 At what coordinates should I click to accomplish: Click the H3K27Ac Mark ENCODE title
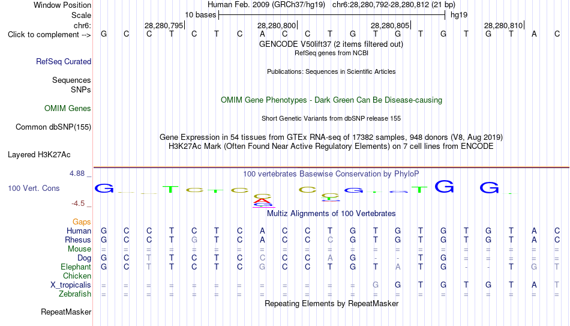331,146
